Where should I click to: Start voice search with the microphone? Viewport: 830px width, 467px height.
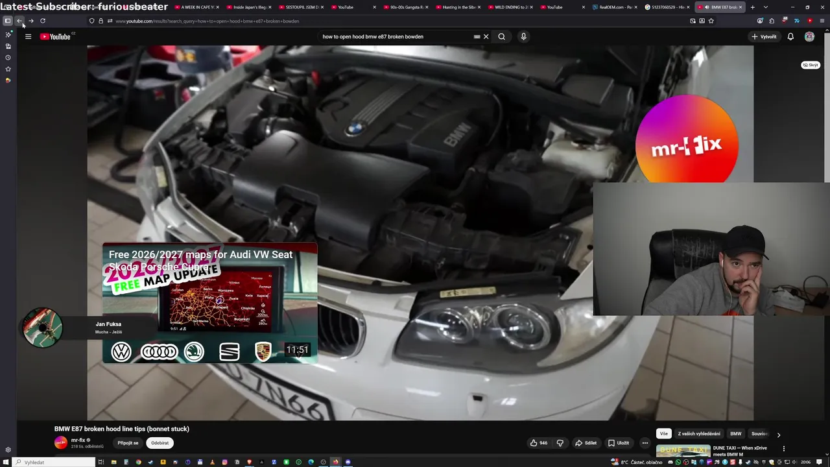523,36
